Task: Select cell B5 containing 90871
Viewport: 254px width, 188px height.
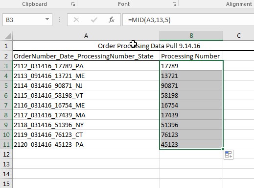Action: pos(191,85)
